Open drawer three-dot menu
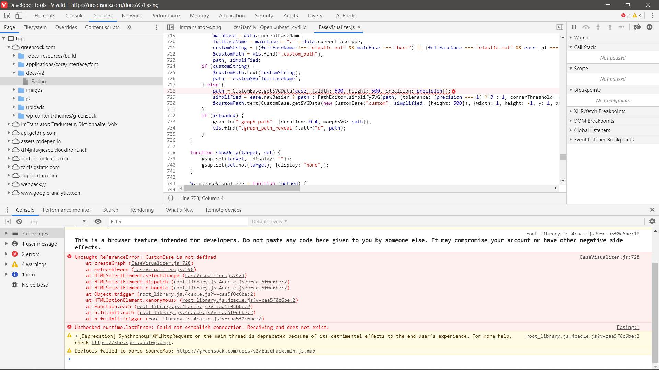The width and height of the screenshot is (659, 370). click(7, 210)
